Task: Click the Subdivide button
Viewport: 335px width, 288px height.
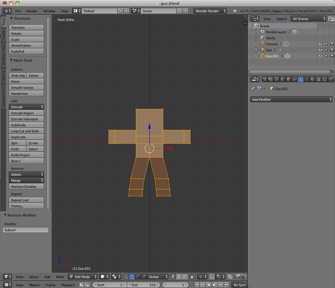Action: coord(26,125)
